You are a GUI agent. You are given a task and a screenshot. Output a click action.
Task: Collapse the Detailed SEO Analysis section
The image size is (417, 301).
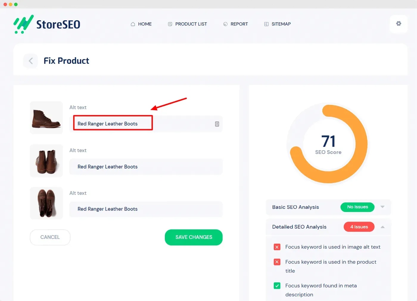click(x=382, y=227)
